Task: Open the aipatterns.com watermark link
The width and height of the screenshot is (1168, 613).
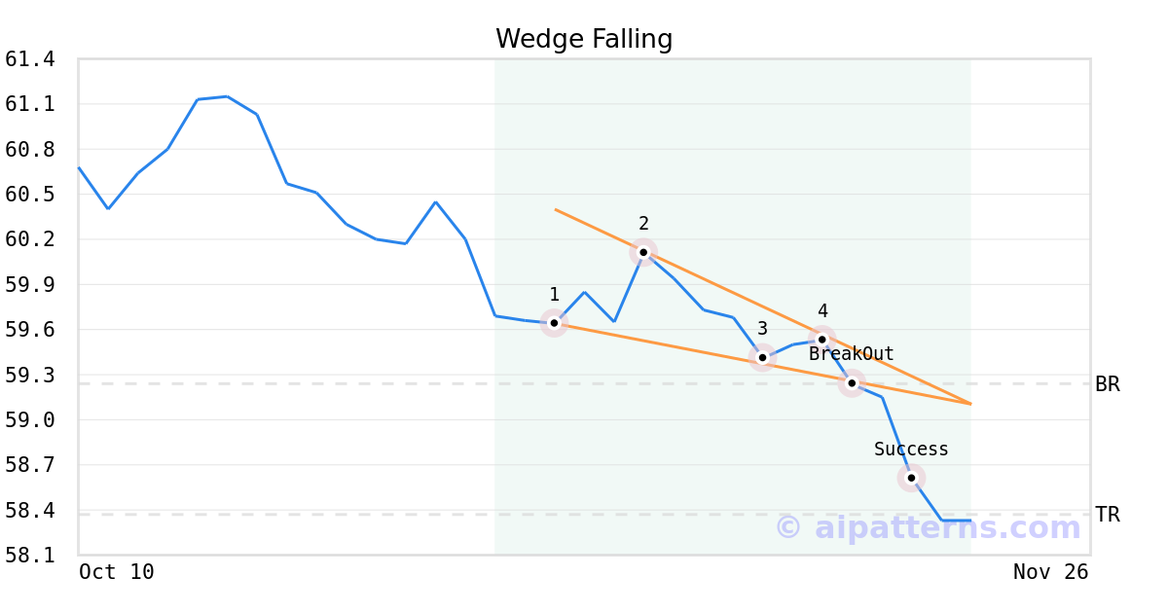Action: (x=928, y=527)
